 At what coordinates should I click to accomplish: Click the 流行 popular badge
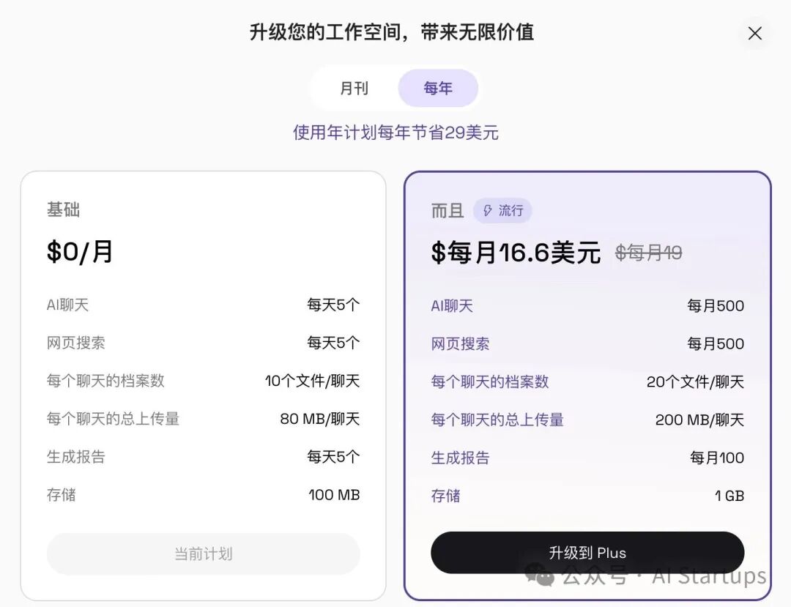click(x=502, y=210)
